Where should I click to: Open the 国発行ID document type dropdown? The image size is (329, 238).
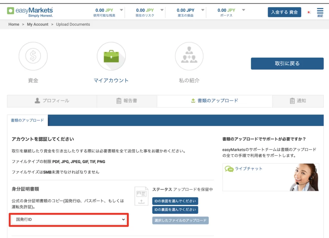[69, 219]
